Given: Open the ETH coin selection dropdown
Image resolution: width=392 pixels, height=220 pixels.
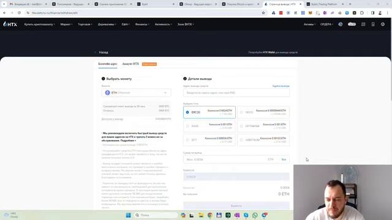Looking at the screenshot, I should pyautogui.click(x=136, y=92).
